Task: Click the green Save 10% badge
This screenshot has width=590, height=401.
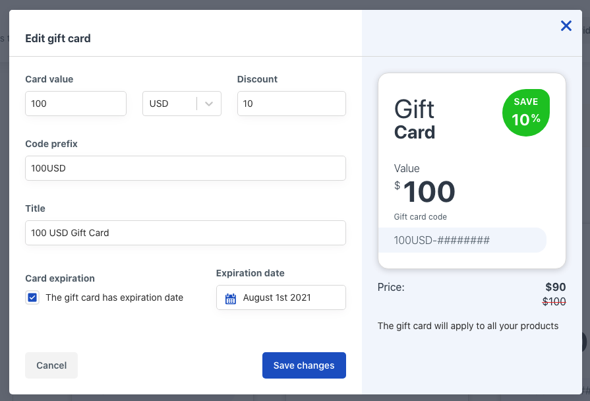Action: (x=526, y=113)
